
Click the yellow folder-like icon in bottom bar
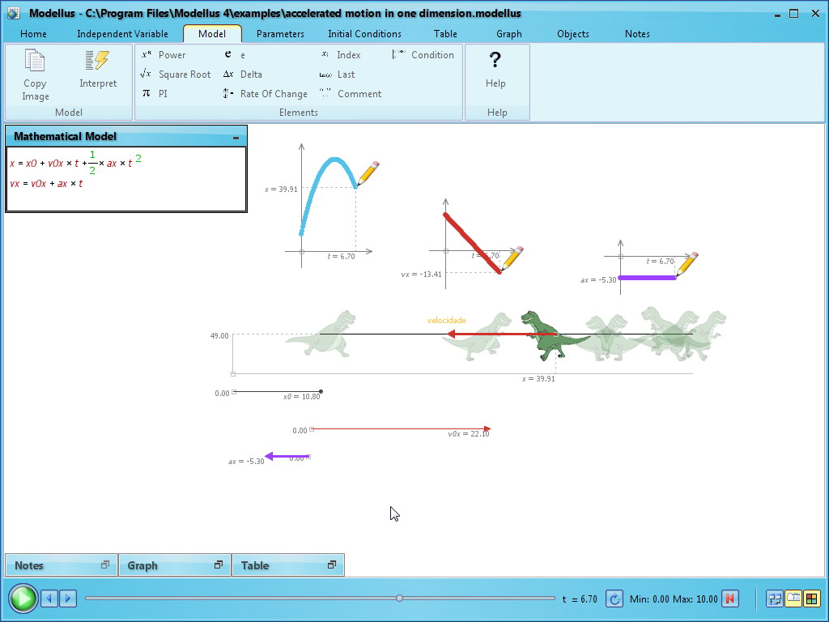(x=793, y=599)
